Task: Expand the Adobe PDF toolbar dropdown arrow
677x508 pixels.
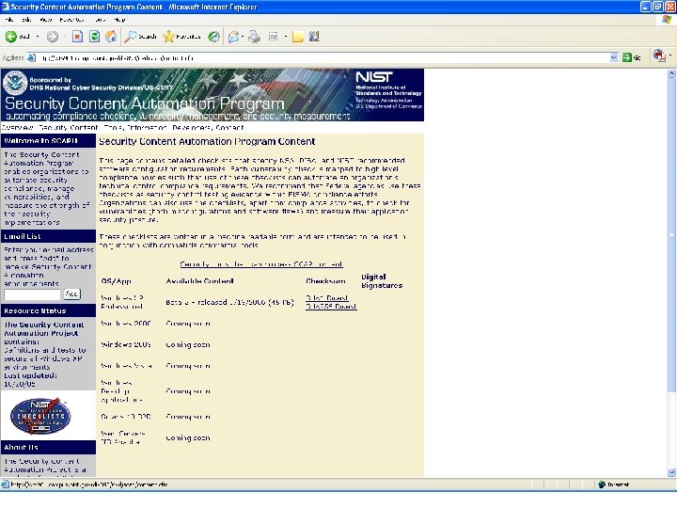Action: 670,56
